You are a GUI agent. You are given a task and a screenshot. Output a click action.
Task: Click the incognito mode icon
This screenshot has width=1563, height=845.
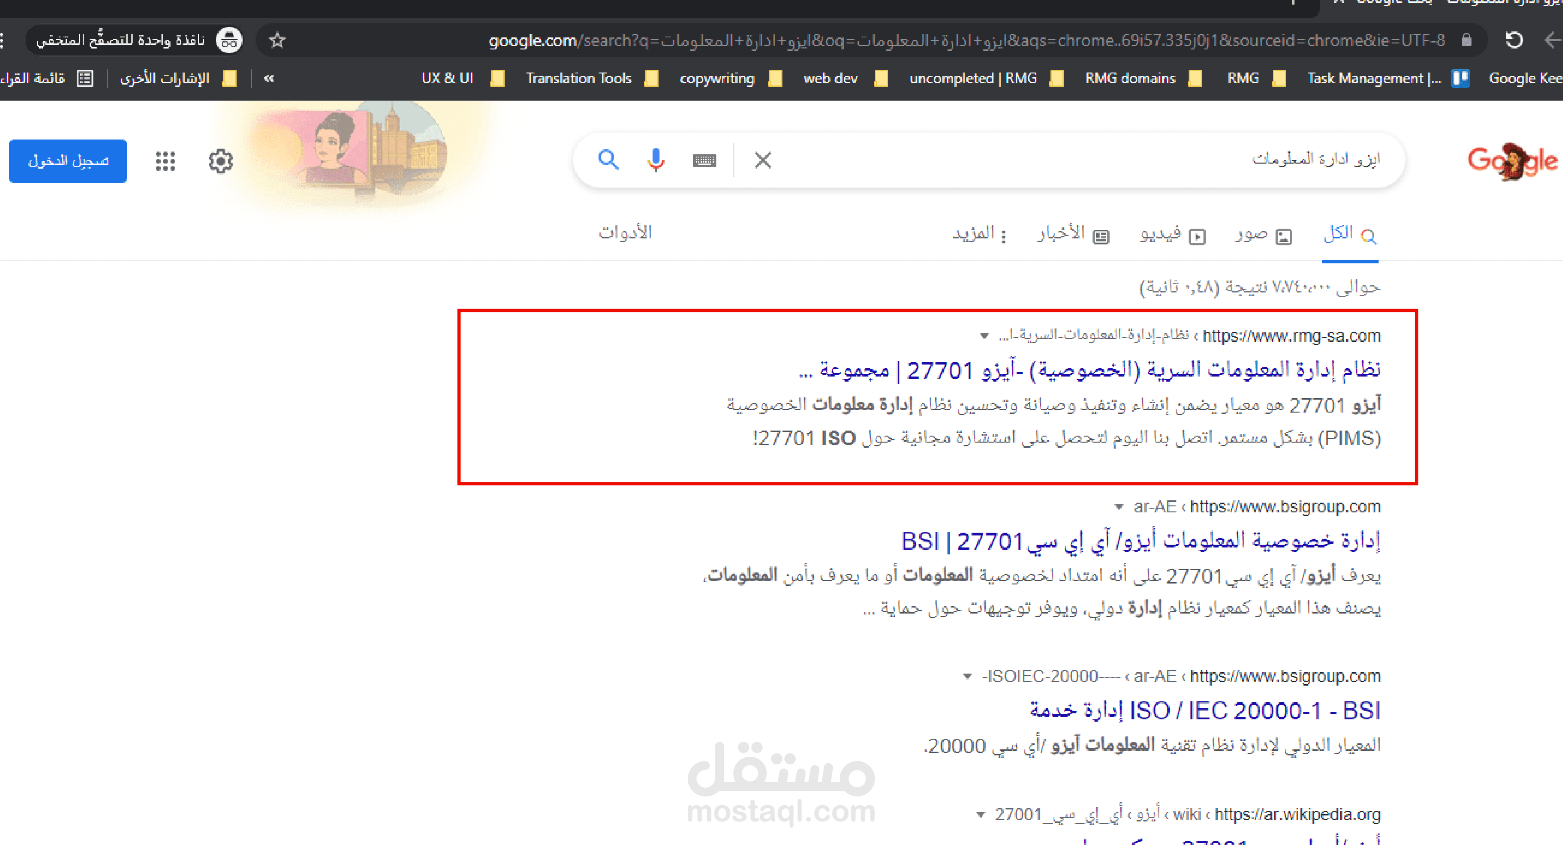point(229,40)
